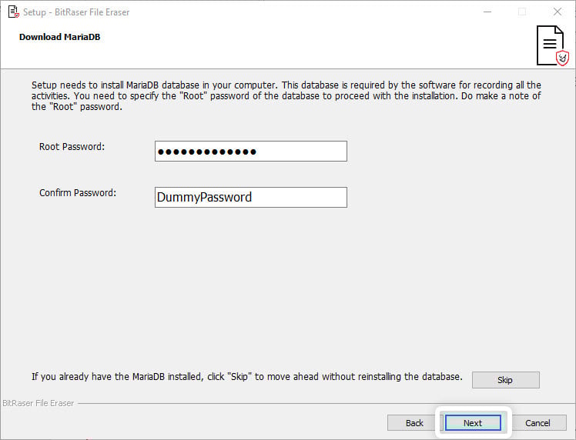576x440 pixels.
Task: Click the 'BitRaser File Eraser' footer label
Action: [39, 403]
